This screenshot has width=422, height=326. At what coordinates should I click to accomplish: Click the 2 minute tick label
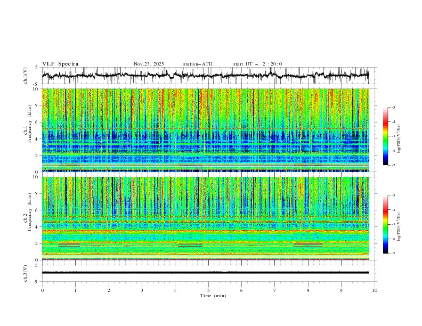tap(109, 290)
